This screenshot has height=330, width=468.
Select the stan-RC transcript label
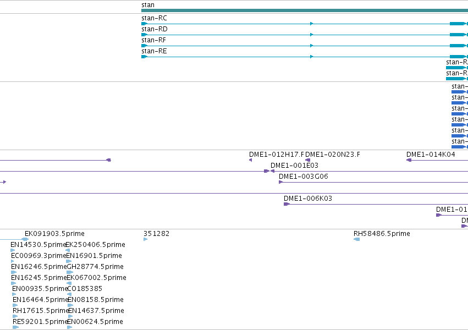click(x=154, y=18)
